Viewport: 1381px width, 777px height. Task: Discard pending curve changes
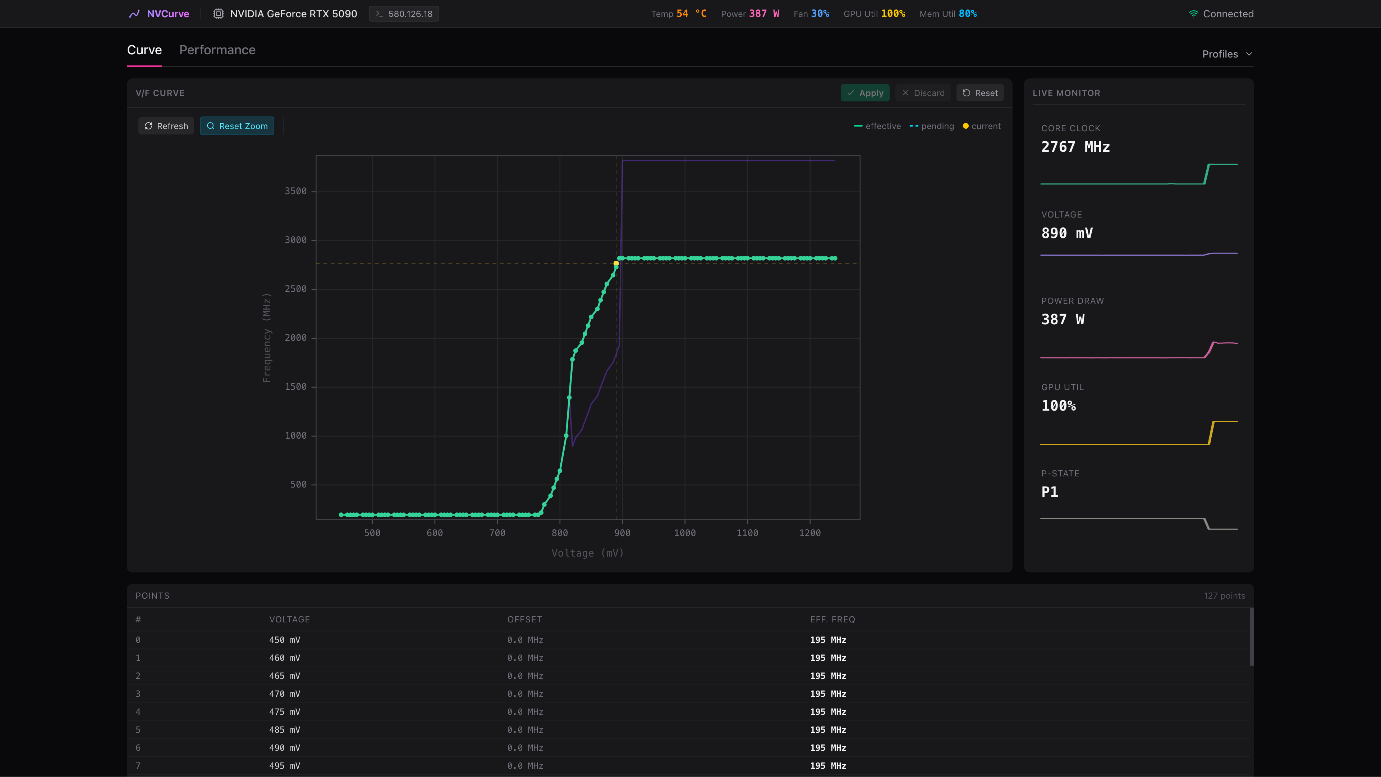923,93
